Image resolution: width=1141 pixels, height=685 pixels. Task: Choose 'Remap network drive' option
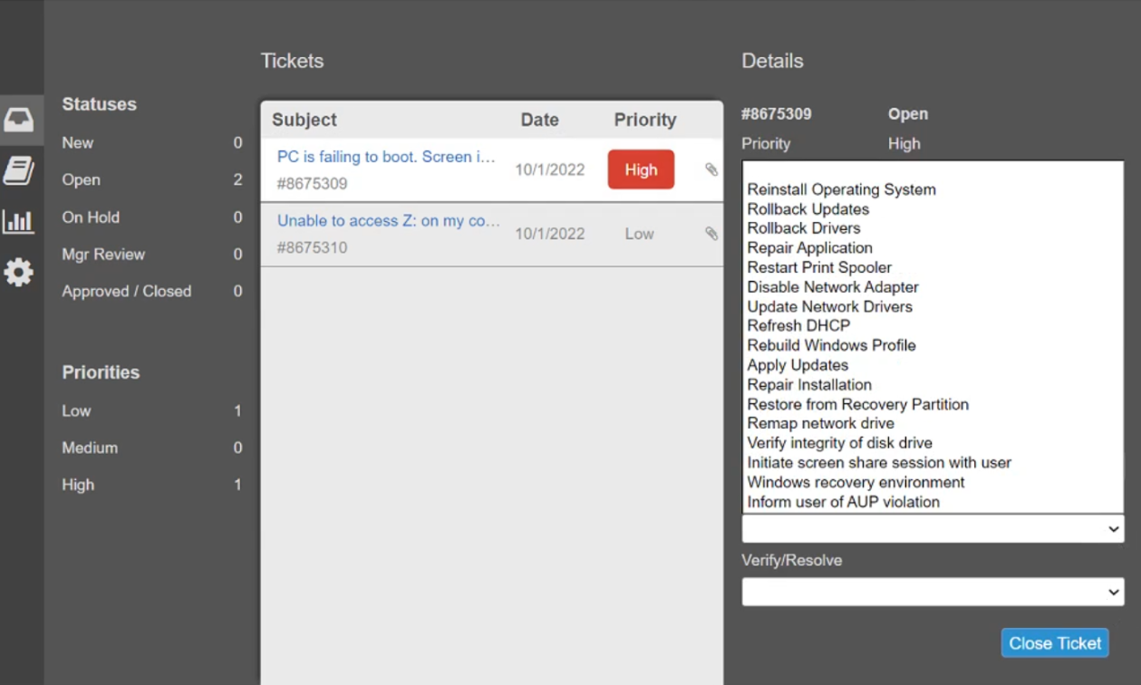[933, 423]
